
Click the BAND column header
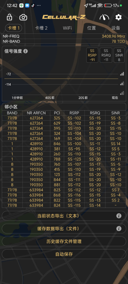(12, 113)
